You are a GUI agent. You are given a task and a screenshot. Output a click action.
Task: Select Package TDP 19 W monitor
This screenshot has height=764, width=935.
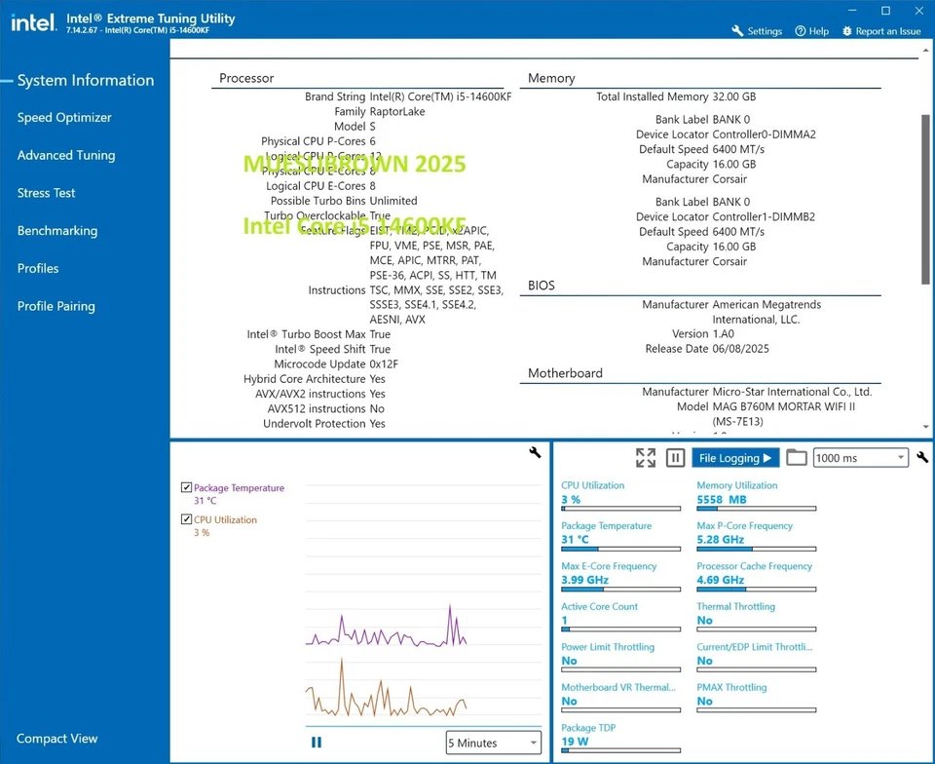coord(620,738)
